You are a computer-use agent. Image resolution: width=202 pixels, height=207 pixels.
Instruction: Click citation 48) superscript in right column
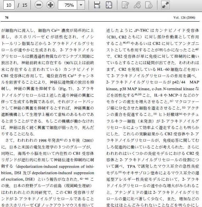tap(197, 49)
